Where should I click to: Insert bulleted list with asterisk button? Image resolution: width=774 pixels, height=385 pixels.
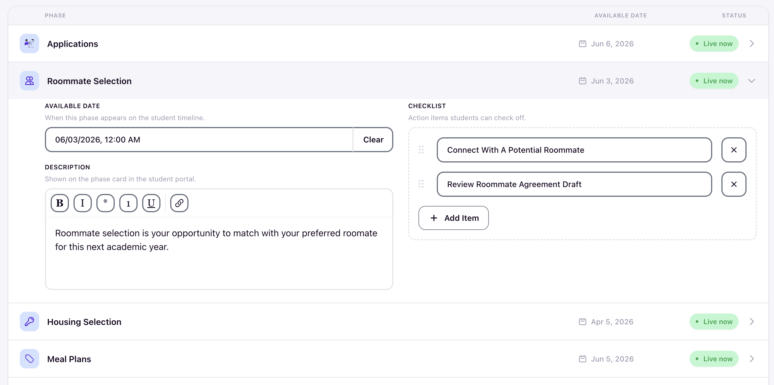tap(106, 203)
